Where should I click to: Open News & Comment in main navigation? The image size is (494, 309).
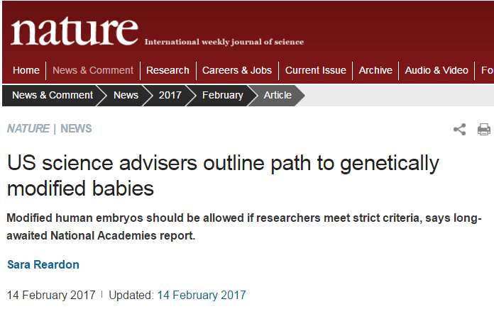(x=93, y=70)
